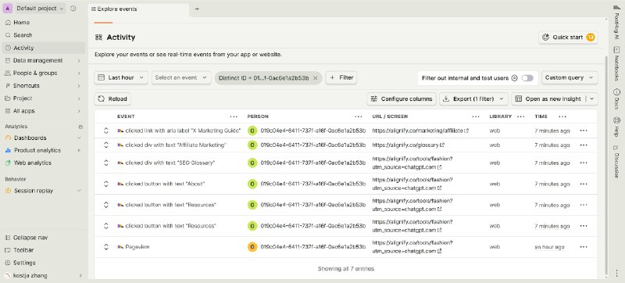The width and height of the screenshot is (625, 283).
Task: Open dropdown arrow beside Open as new insight
Action: click(x=592, y=99)
